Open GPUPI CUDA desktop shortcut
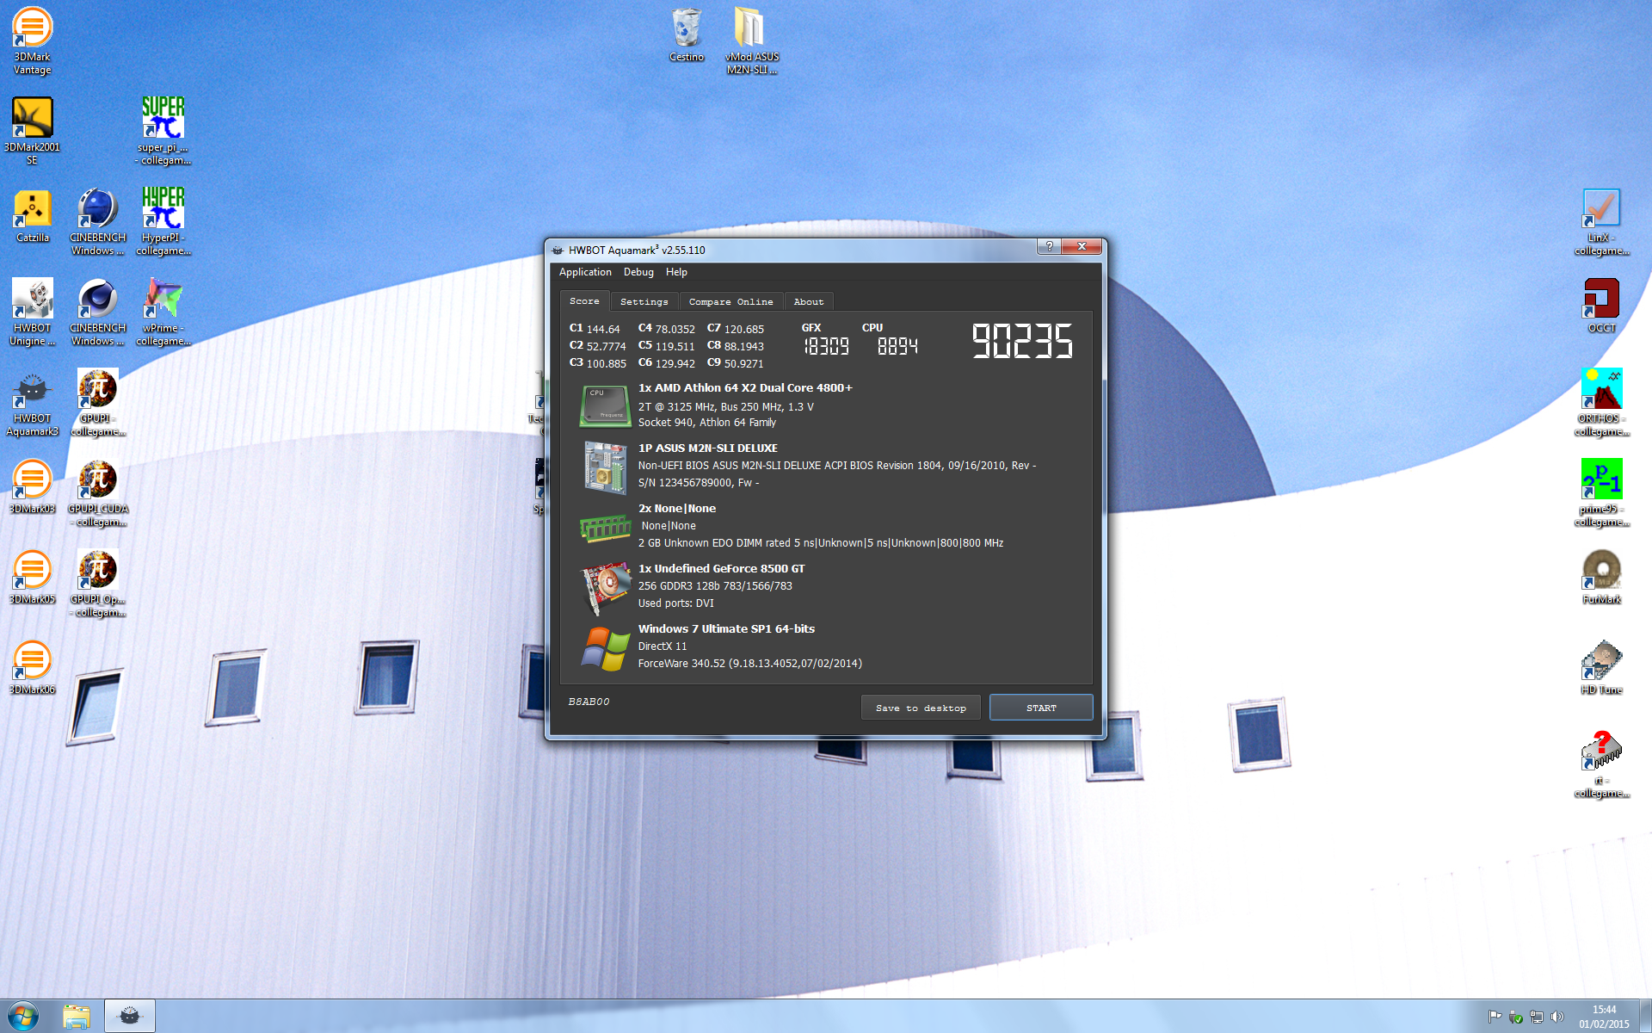 pos(97,493)
